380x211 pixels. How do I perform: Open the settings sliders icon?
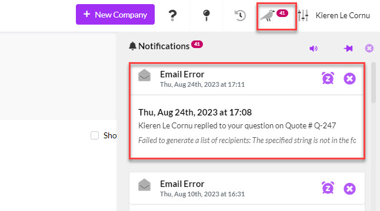tap(303, 15)
